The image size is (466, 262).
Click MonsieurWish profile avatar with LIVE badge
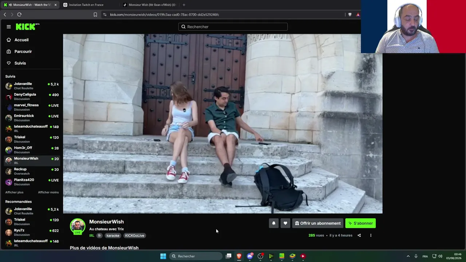click(x=78, y=226)
